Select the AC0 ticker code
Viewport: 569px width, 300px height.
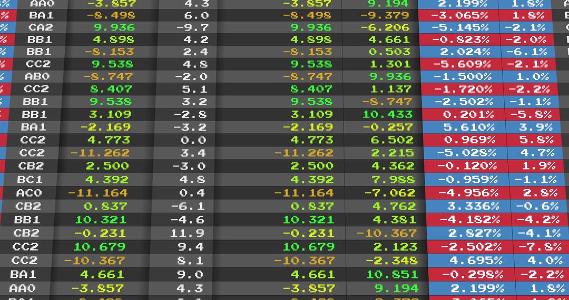[x=29, y=193]
